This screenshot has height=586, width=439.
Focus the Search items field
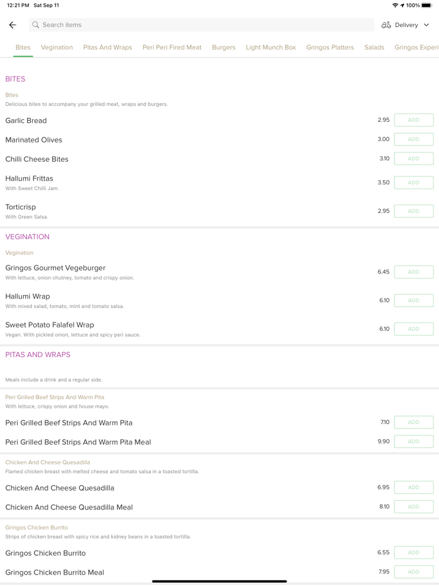tap(201, 25)
